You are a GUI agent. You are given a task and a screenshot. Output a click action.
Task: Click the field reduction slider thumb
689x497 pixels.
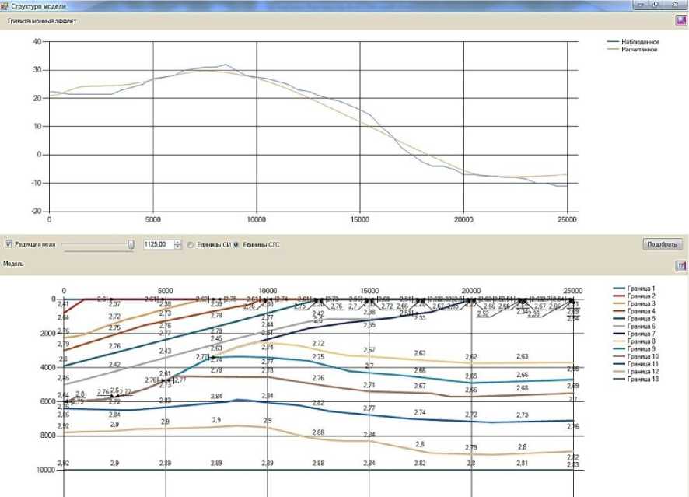point(131,245)
